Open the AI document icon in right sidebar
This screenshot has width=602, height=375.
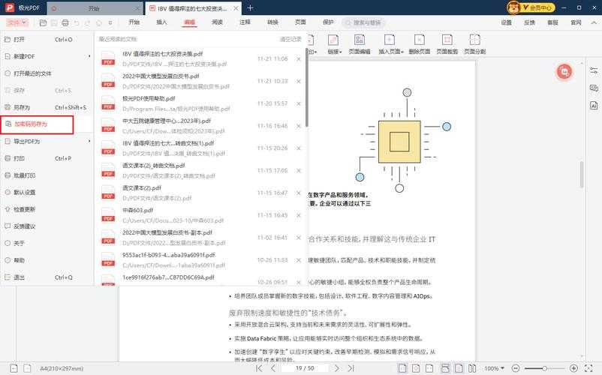(x=594, y=106)
